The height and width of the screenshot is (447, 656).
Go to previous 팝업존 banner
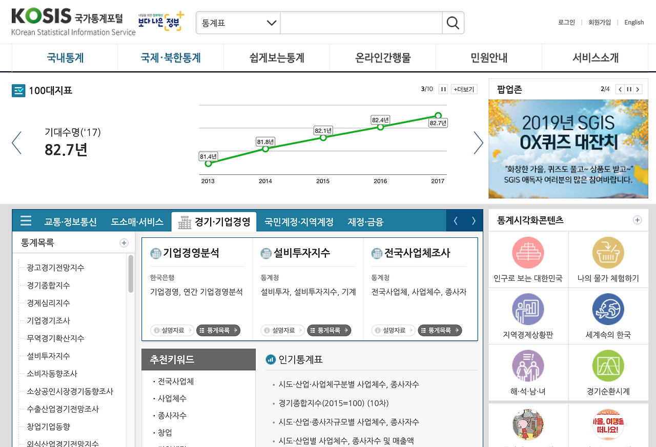(620, 89)
